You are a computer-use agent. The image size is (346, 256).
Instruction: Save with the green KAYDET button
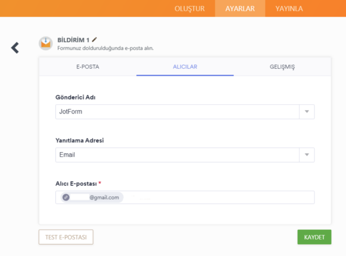pos(314,237)
